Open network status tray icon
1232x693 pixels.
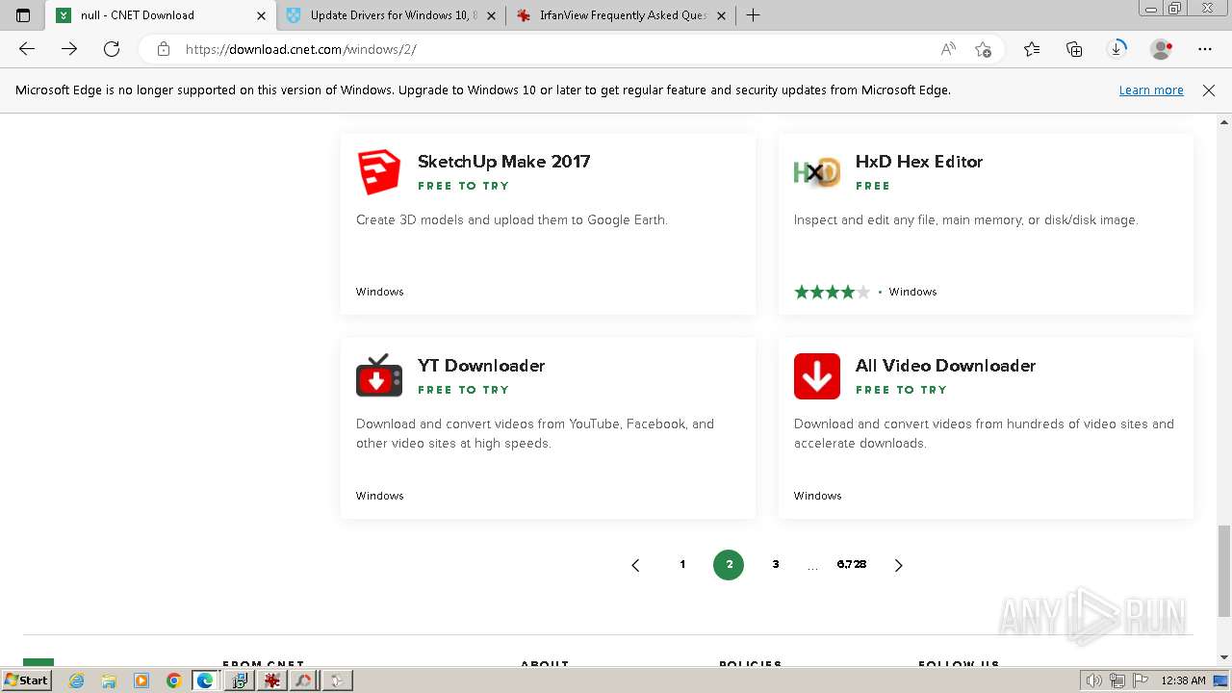pyautogui.click(x=1117, y=680)
